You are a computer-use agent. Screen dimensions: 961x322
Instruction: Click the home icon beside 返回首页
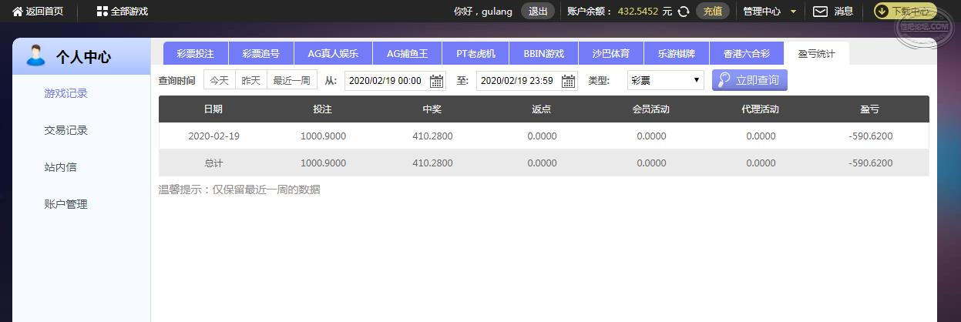coord(18,12)
